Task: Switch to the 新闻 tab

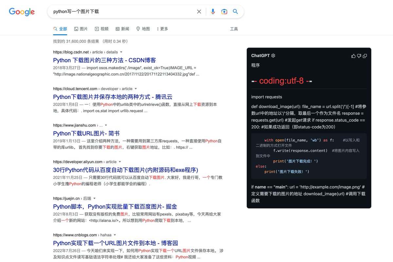Action: (122, 29)
